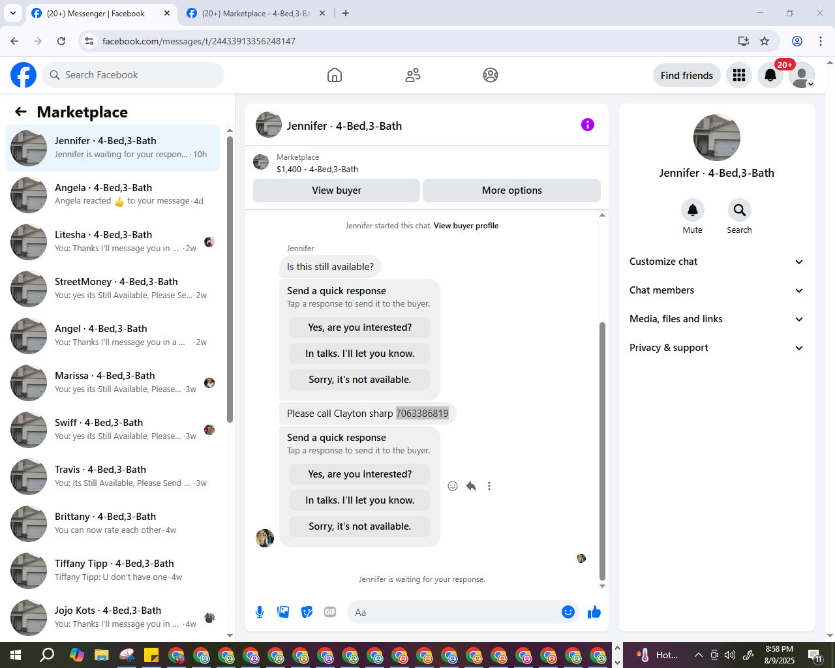
Task: Open the apps menu grid icon
Action: coord(739,75)
